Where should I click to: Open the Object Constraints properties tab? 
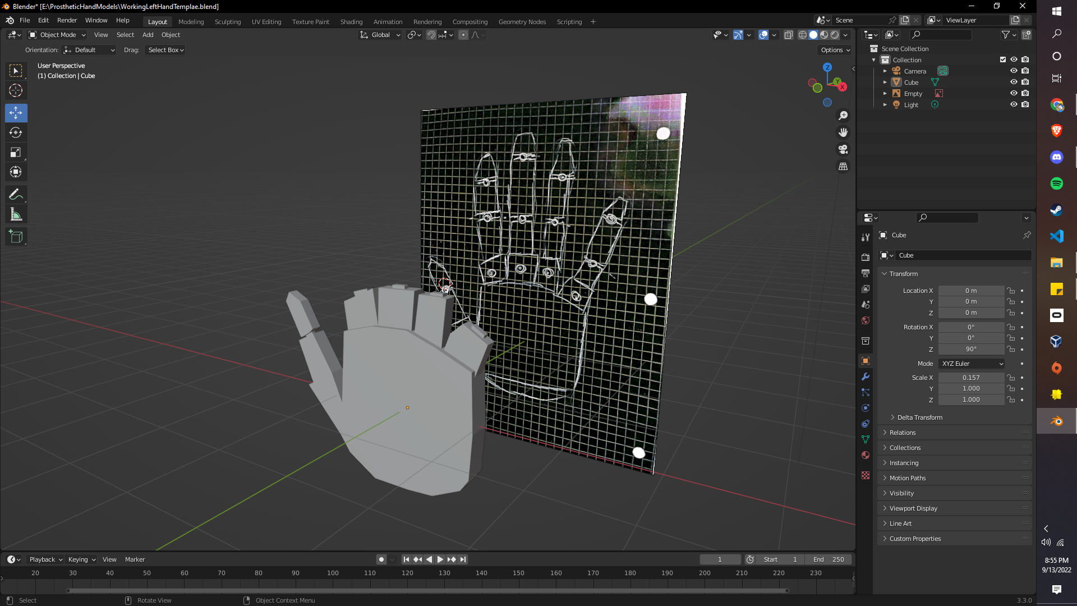tap(866, 424)
